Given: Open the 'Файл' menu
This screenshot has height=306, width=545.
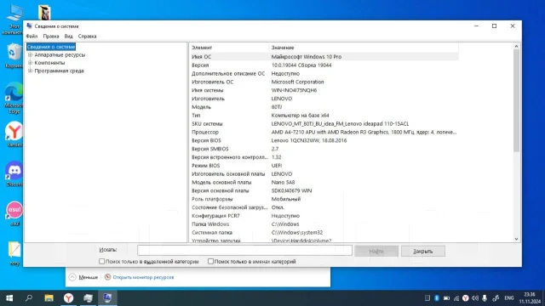Looking at the screenshot, I should point(32,36).
